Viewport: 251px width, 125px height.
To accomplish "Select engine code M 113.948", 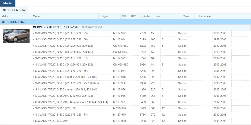I will (x=119, y=77).
